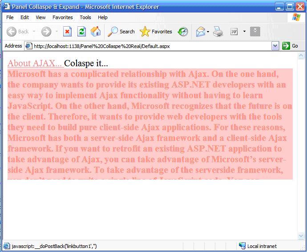Open the View menu
This screenshot has height=252, width=307.
[x=40, y=17]
